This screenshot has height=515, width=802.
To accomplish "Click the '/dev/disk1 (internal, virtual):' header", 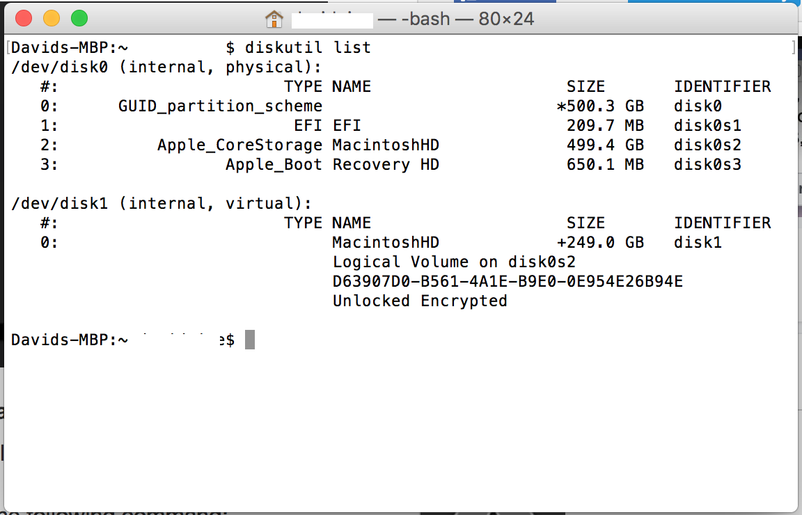I will click(x=161, y=203).
